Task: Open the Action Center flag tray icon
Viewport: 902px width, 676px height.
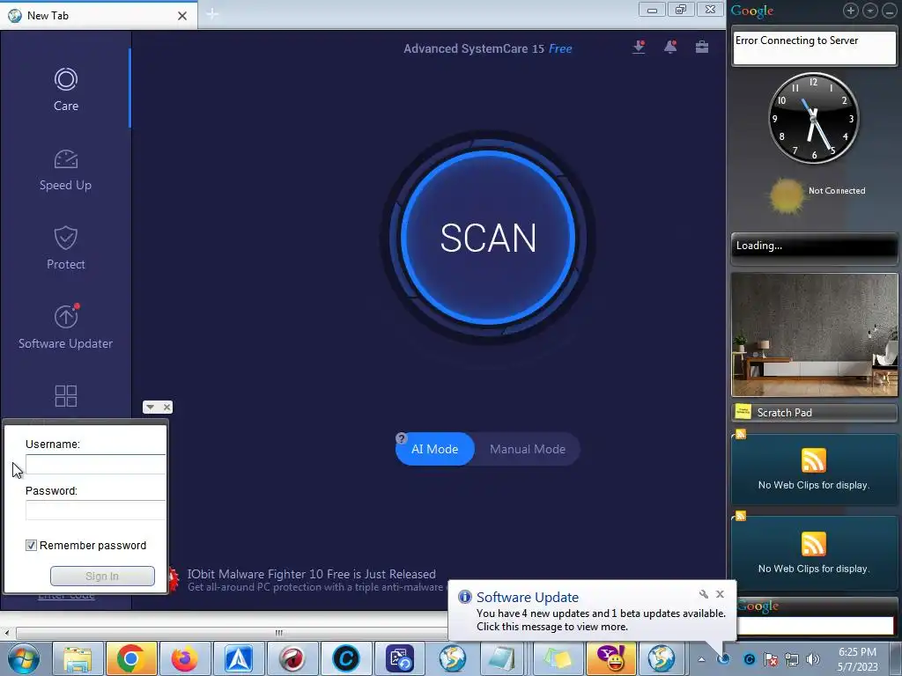Action: (770, 659)
